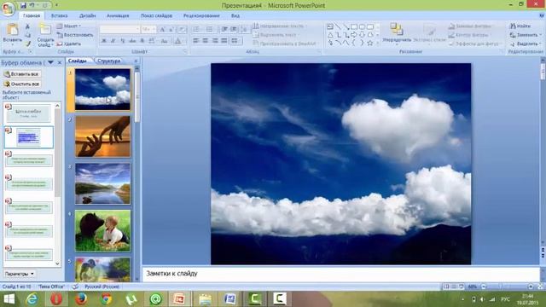Screen dimensions: 546x307
Task: Click the numbered list icon
Action: coord(210,29)
